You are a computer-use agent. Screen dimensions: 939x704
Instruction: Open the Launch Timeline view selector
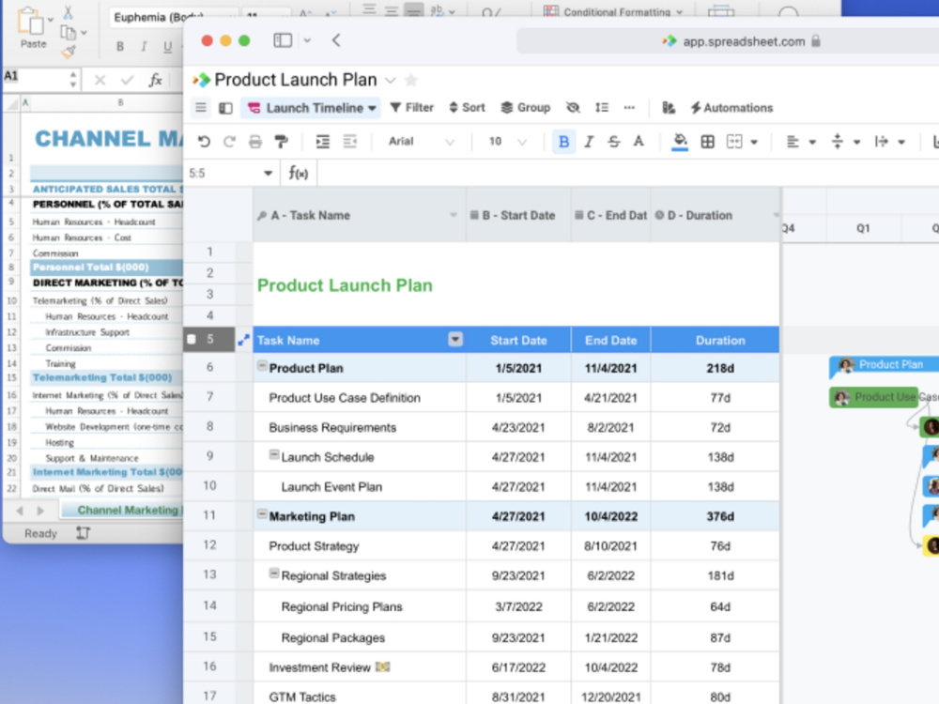[312, 108]
